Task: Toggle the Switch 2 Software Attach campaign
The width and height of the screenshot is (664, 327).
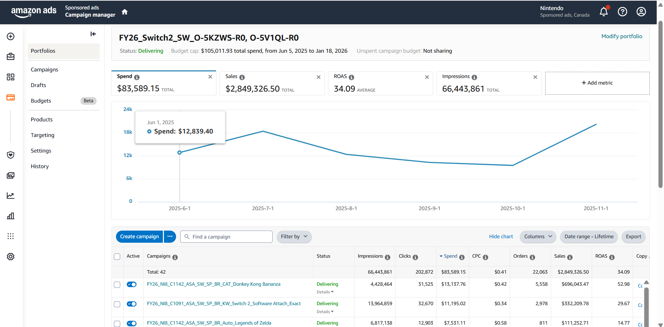Action: pos(132,304)
